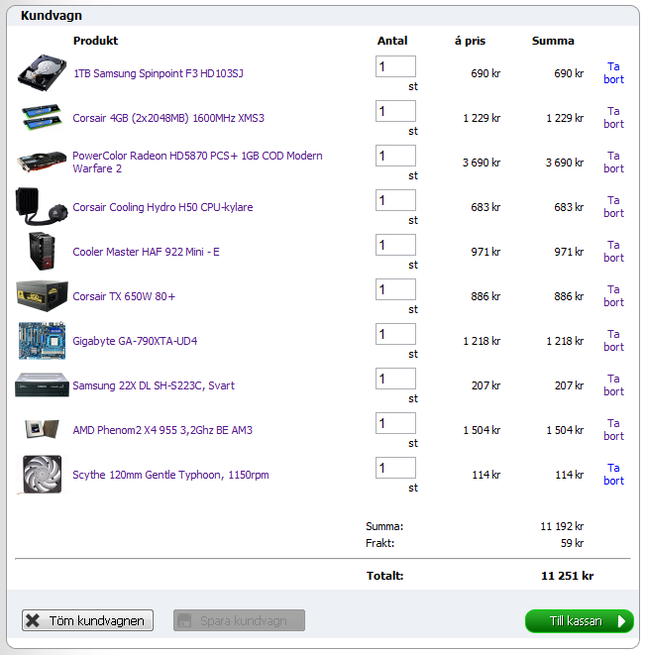Click the Scythe Gentle Typhoon fan image
The width and height of the screenshot is (647, 655).
pyautogui.click(x=42, y=475)
